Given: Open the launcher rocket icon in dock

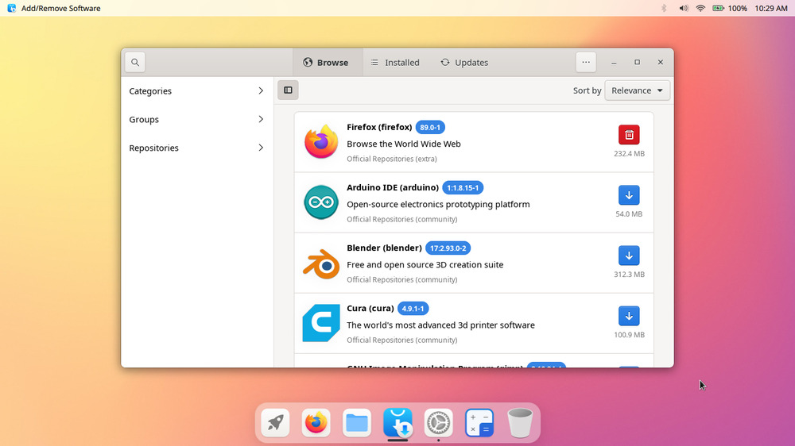Looking at the screenshot, I should [275, 423].
